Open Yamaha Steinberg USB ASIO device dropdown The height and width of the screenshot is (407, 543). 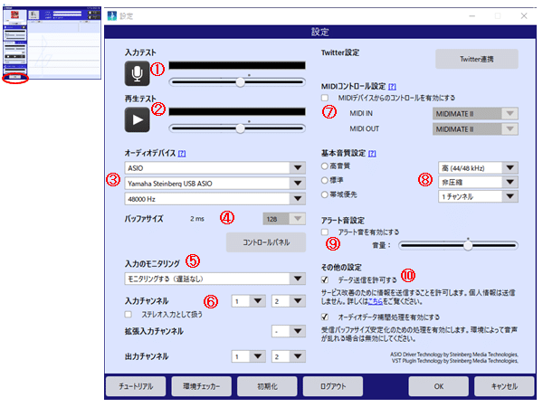click(x=215, y=184)
